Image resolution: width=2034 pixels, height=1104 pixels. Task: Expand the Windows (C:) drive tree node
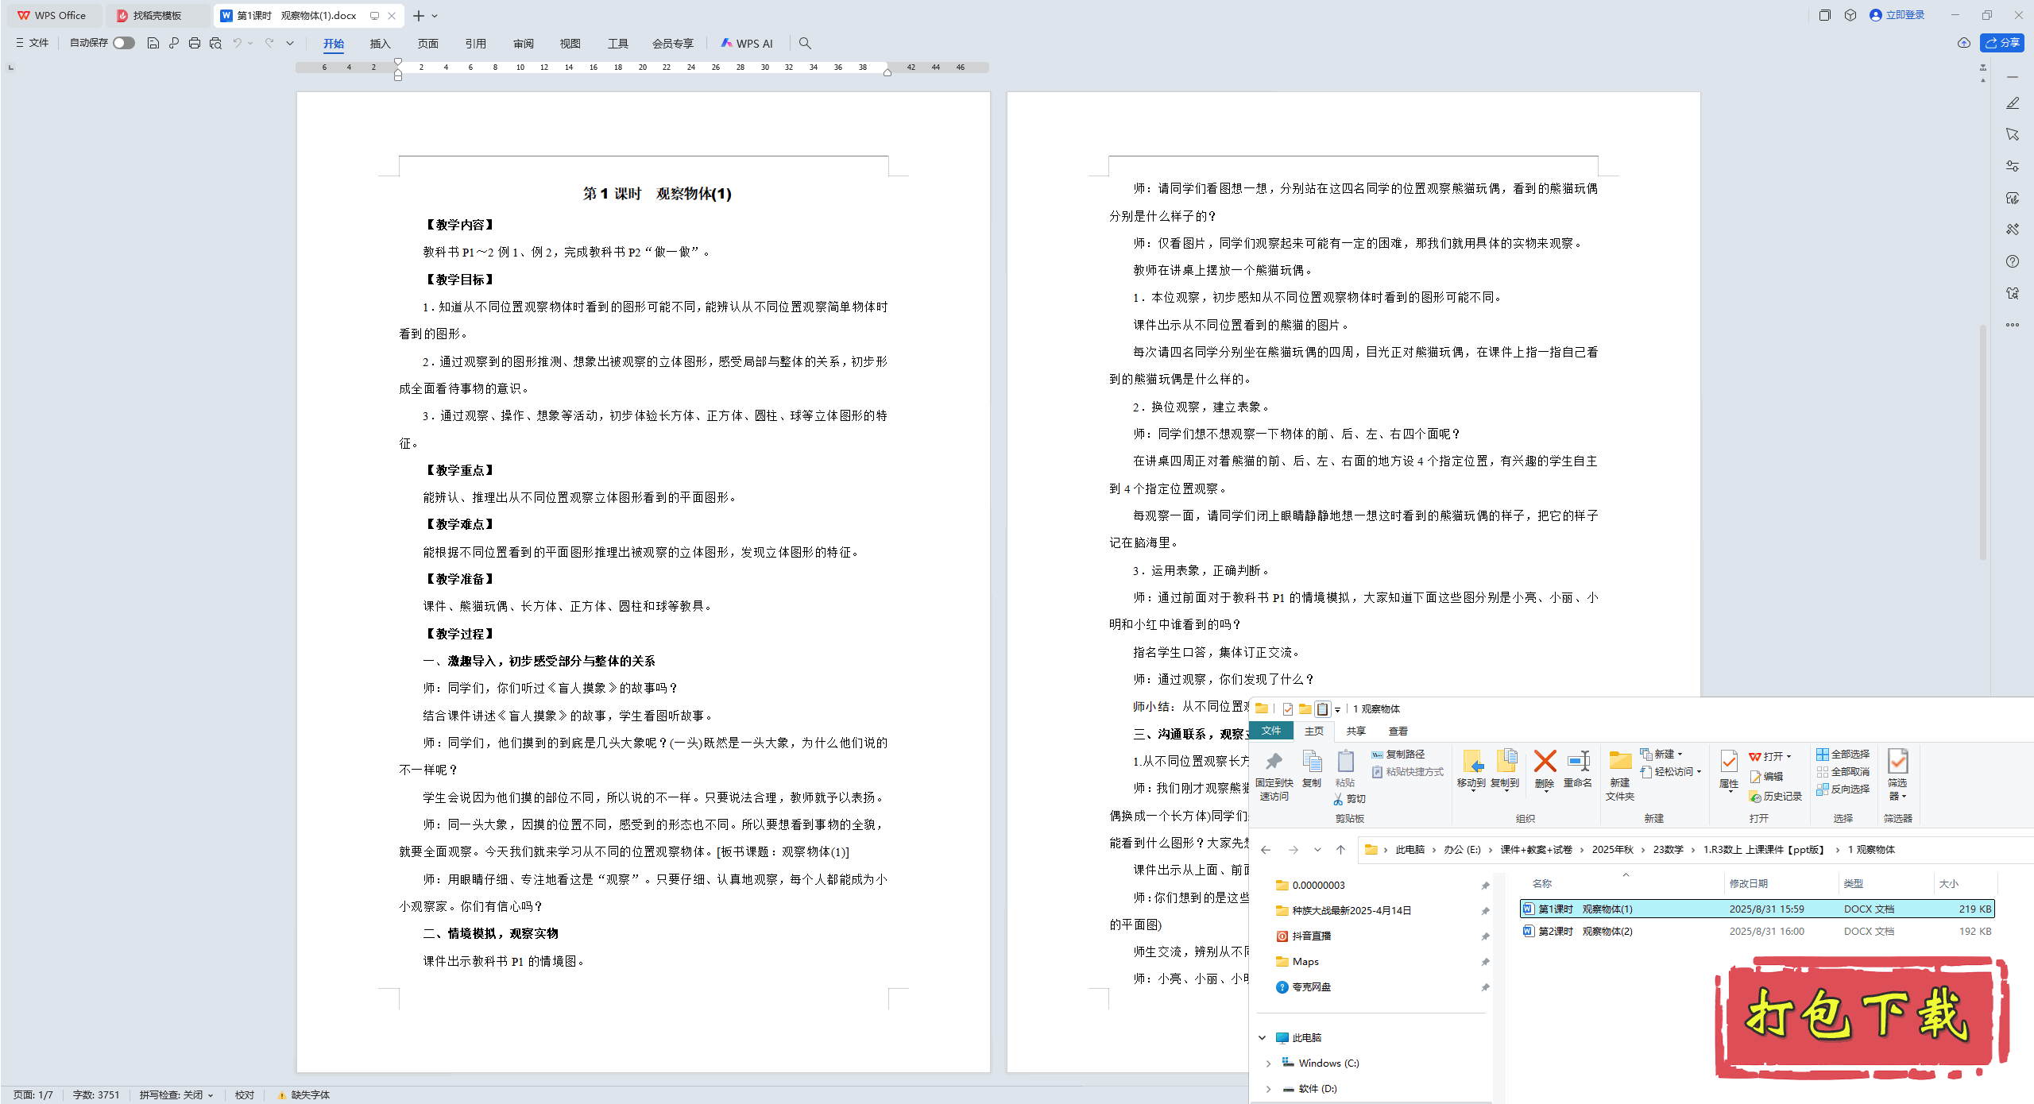point(1268,1063)
